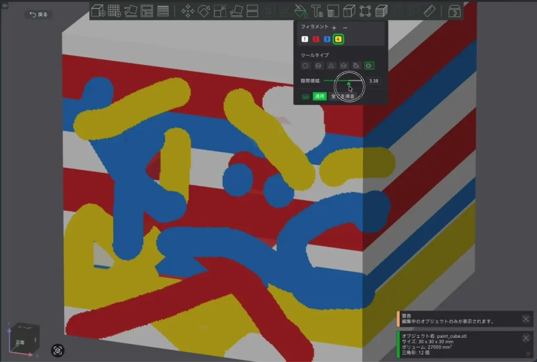Toggle the Color painting bucket tool
Viewport: 537px width, 362px height.
click(x=300, y=11)
